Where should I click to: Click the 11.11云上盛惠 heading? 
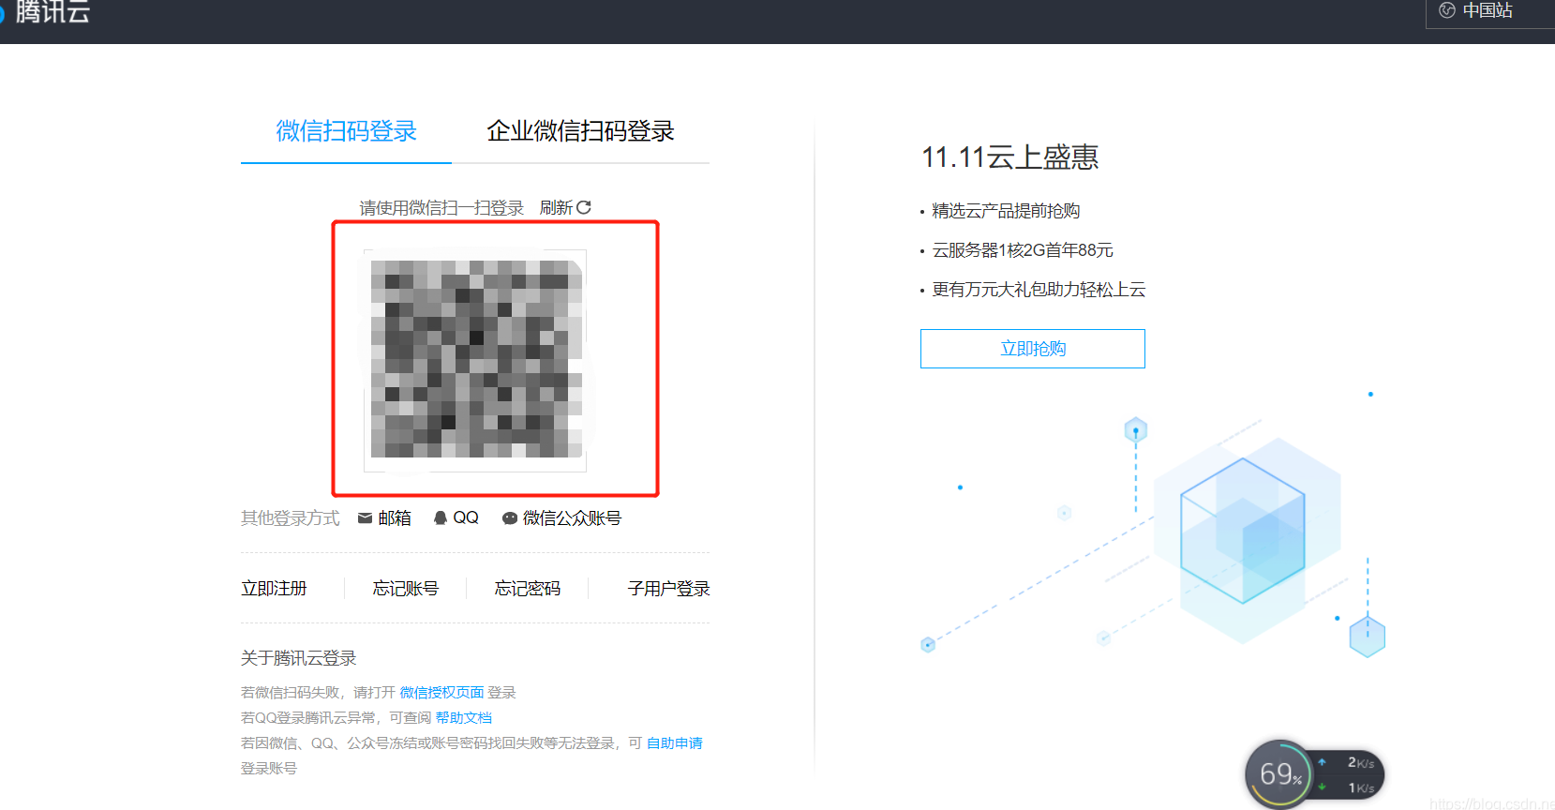point(1009,157)
